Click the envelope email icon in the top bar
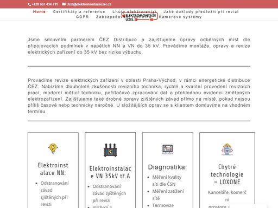 click(x=64, y=4)
